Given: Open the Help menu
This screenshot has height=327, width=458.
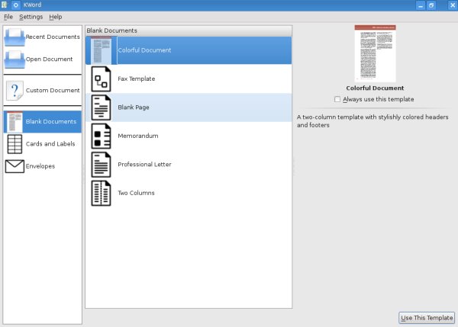Looking at the screenshot, I should point(56,17).
